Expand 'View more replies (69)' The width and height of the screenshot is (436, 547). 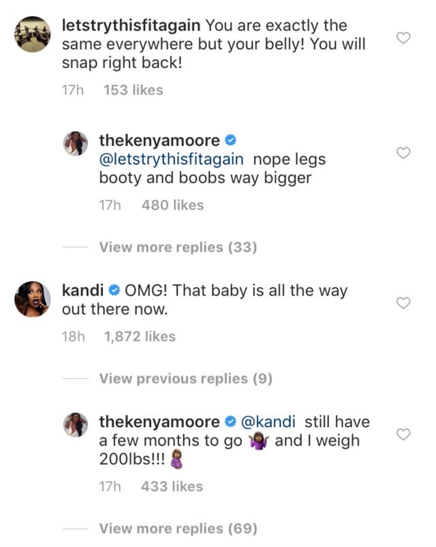click(x=178, y=528)
